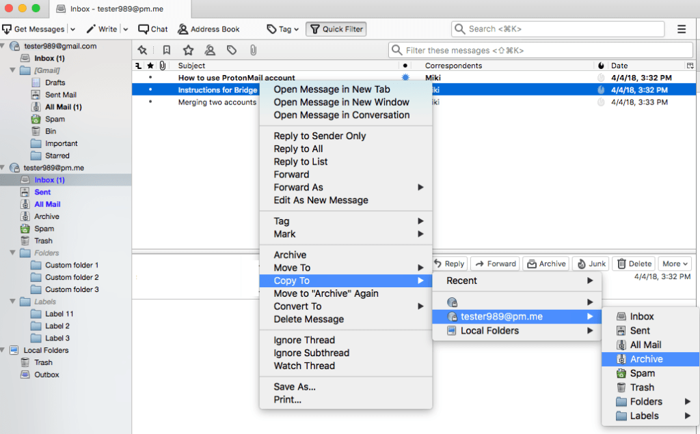Viewport: 700px width, 434px height.
Task: Filter messages with attachments paperclip
Action: (253, 50)
